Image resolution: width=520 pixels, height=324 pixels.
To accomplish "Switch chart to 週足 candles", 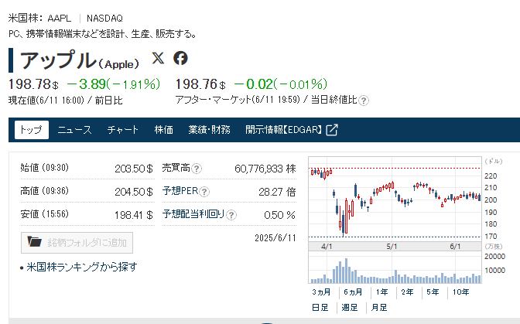I will [x=350, y=308].
